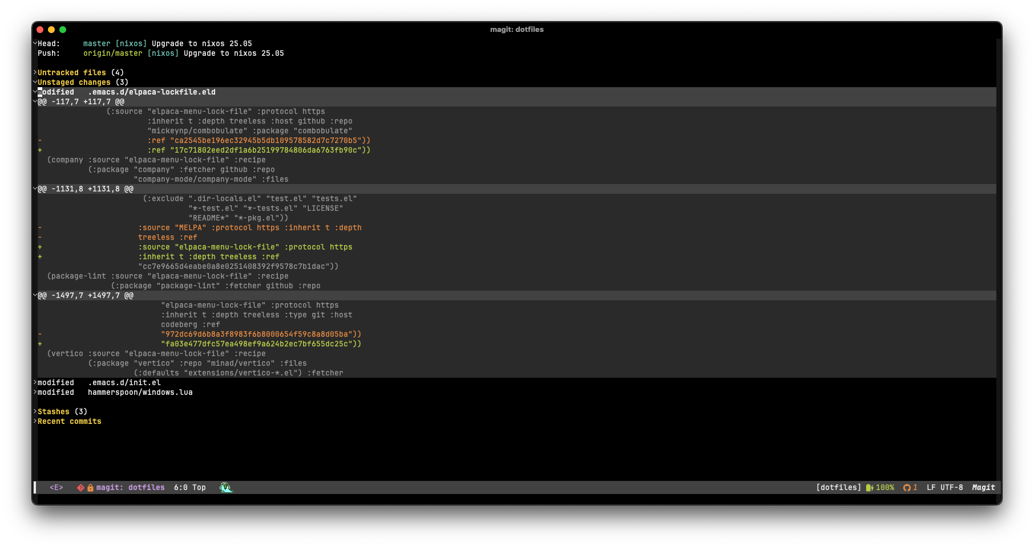Collapse the @@ -117,7 +117,7 hunk header
The height and width of the screenshot is (547, 1034).
(81, 102)
